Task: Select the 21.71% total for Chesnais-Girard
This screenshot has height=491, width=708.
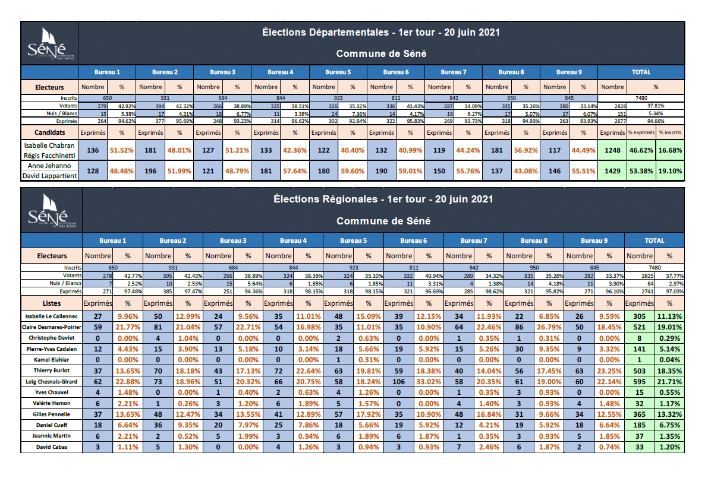Action: point(669,382)
